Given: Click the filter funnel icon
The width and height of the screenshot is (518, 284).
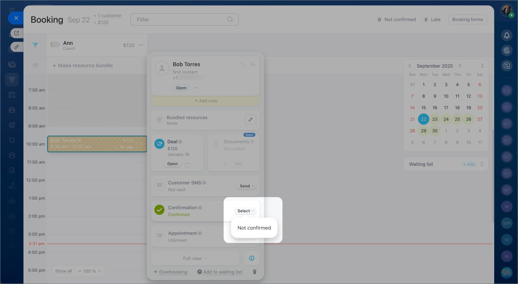Looking at the screenshot, I should (35, 45).
